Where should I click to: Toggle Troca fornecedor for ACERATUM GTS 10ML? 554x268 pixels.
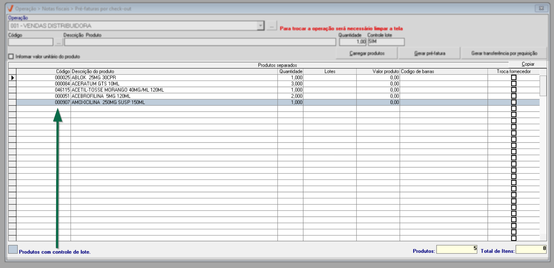pyautogui.click(x=514, y=84)
